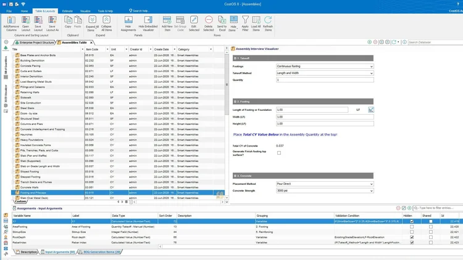Click Send to Excel icon
This screenshot has width=463, height=260.
pos(222,20)
